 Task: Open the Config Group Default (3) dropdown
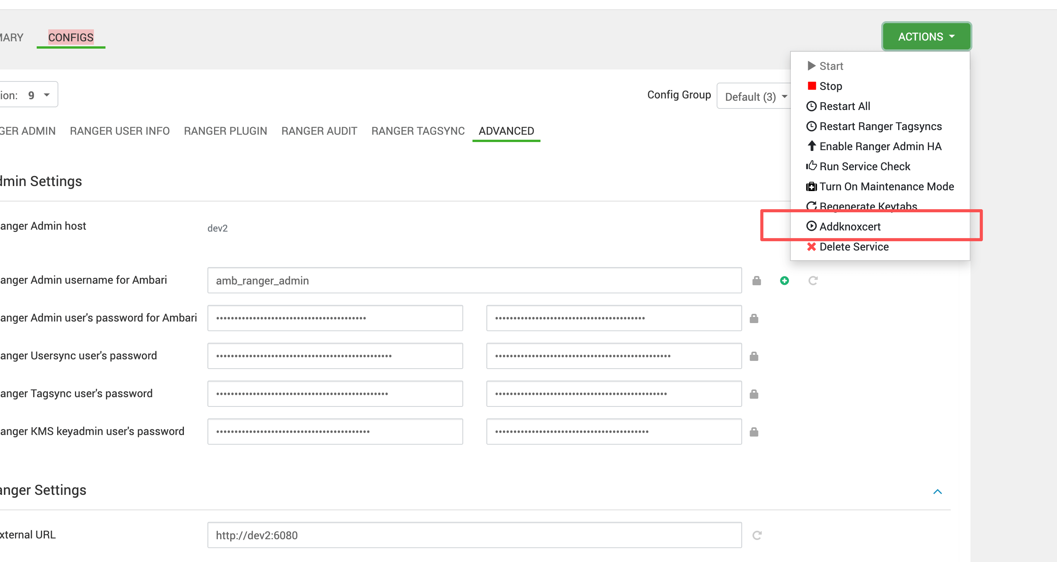(754, 96)
